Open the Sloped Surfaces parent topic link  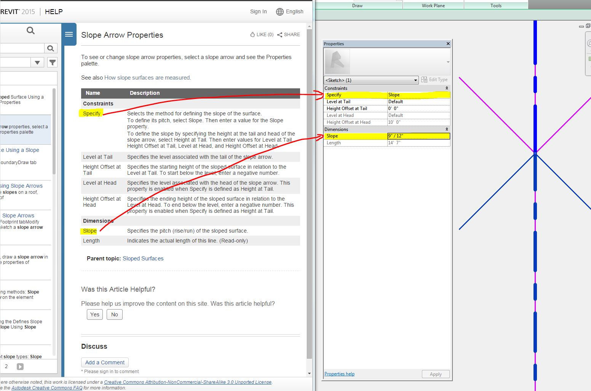coord(143,259)
